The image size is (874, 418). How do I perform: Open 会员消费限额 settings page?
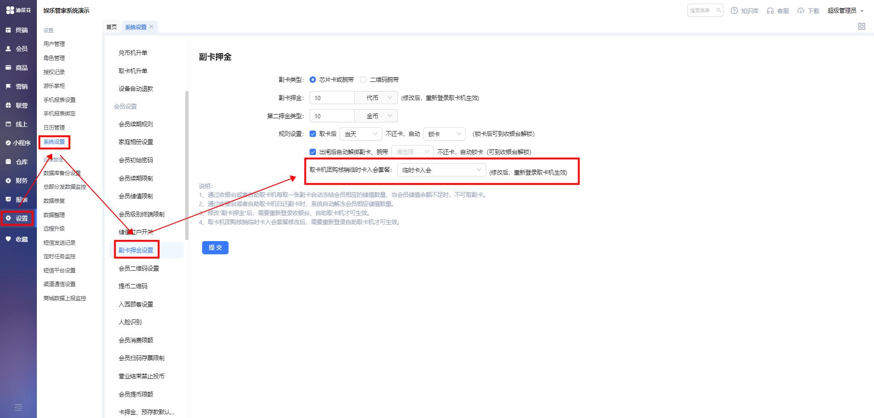(x=136, y=340)
